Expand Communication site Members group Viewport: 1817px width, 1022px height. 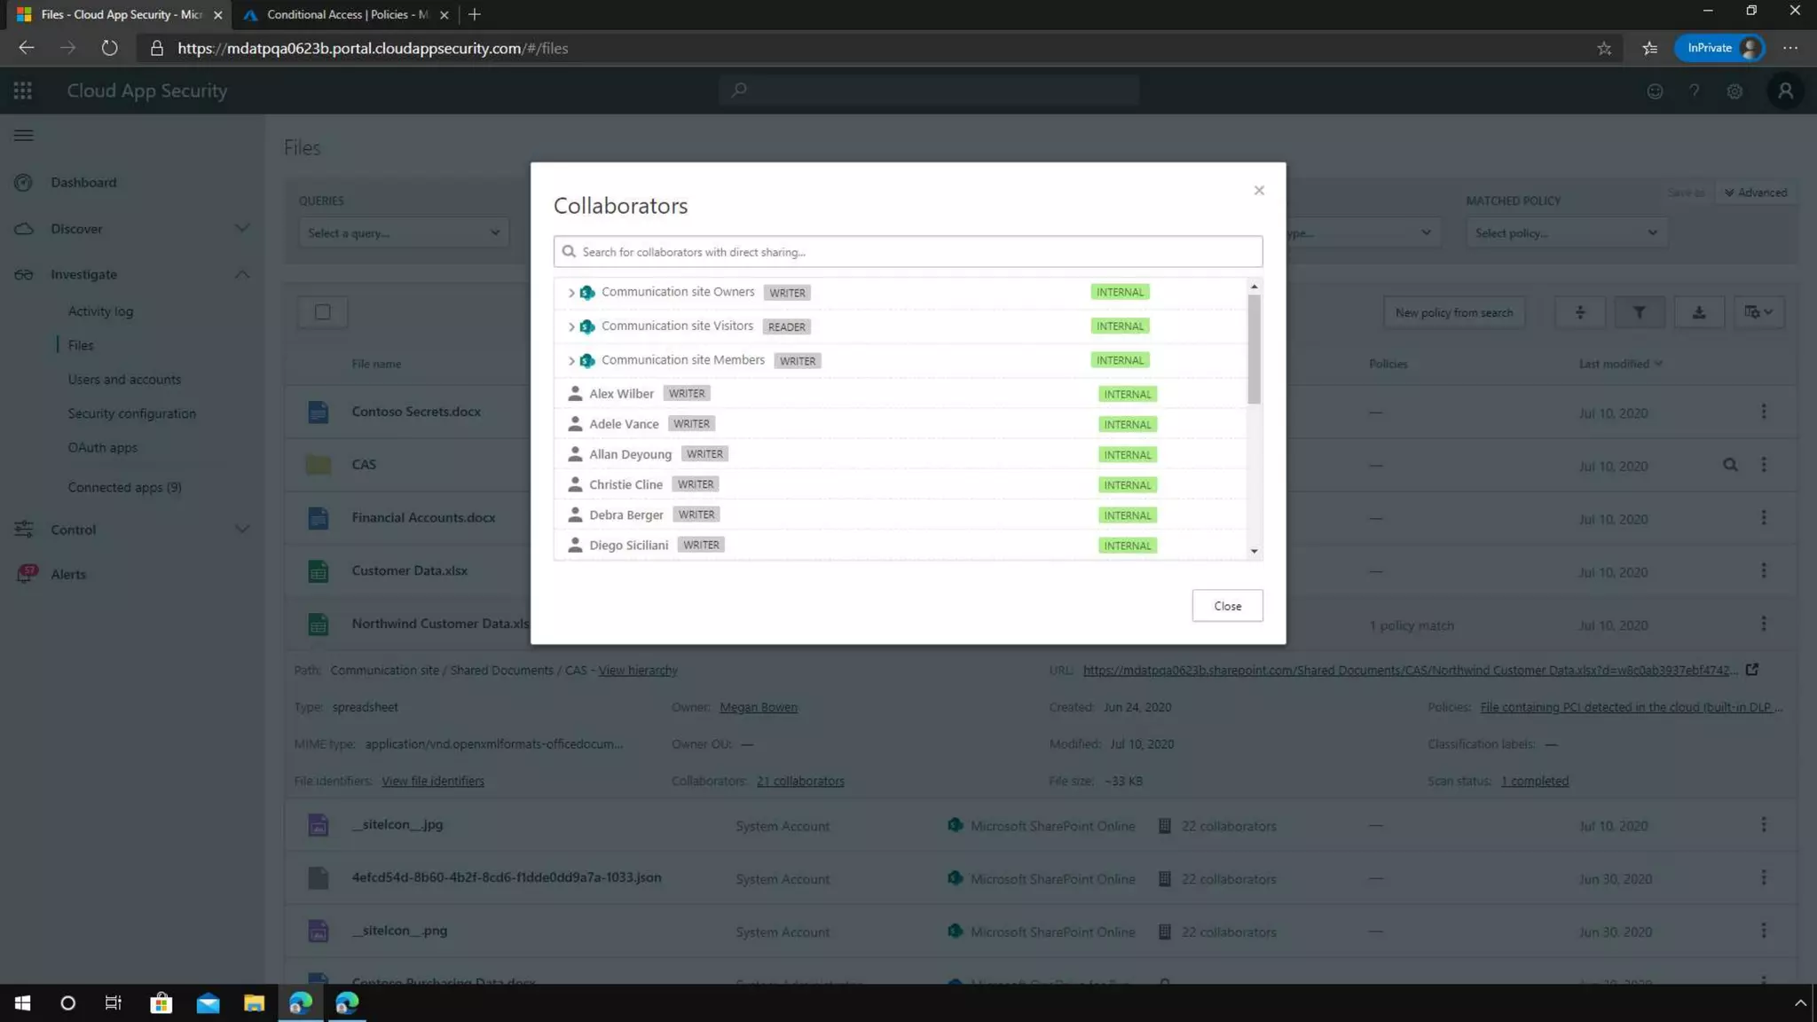click(x=571, y=361)
